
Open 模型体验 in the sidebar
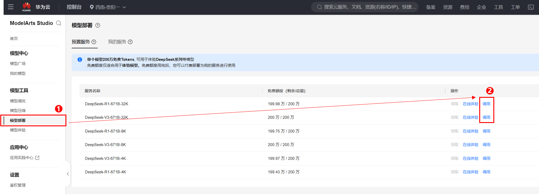click(18, 130)
